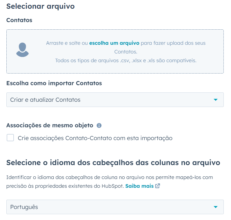This screenshot has width=231, height=220.
Task: Click the Selecione o idioma dos cabeçalhos heading
Action: click(x=113, y=162)
